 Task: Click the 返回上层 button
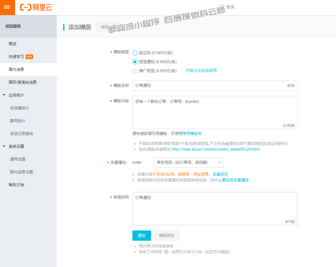pyautogui.click(x=108, y=27)
